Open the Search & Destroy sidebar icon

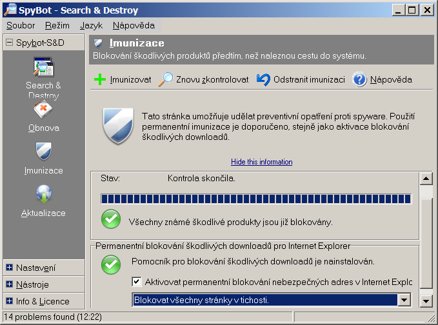44,67
